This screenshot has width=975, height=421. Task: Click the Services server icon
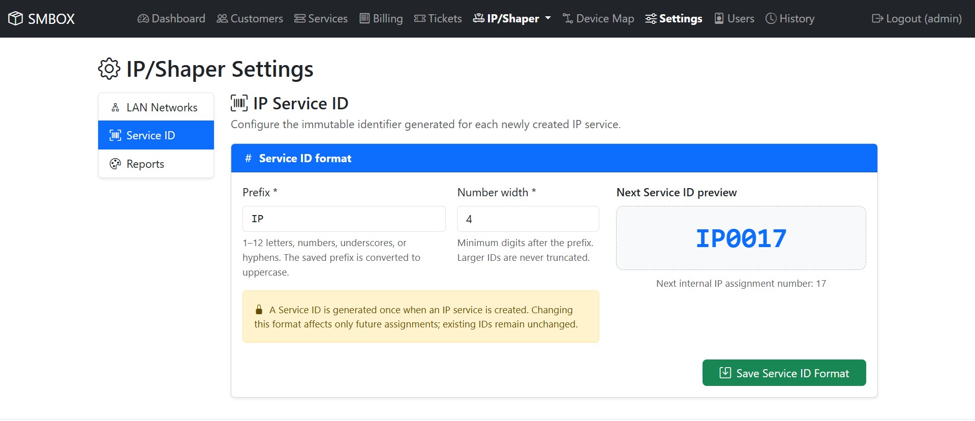click(x=300, y=18)
